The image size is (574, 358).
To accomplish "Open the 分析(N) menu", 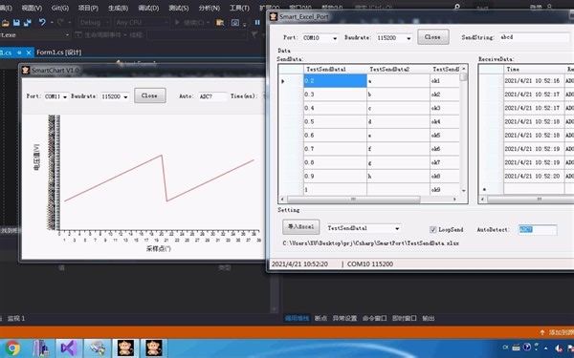I will (209, 8).
